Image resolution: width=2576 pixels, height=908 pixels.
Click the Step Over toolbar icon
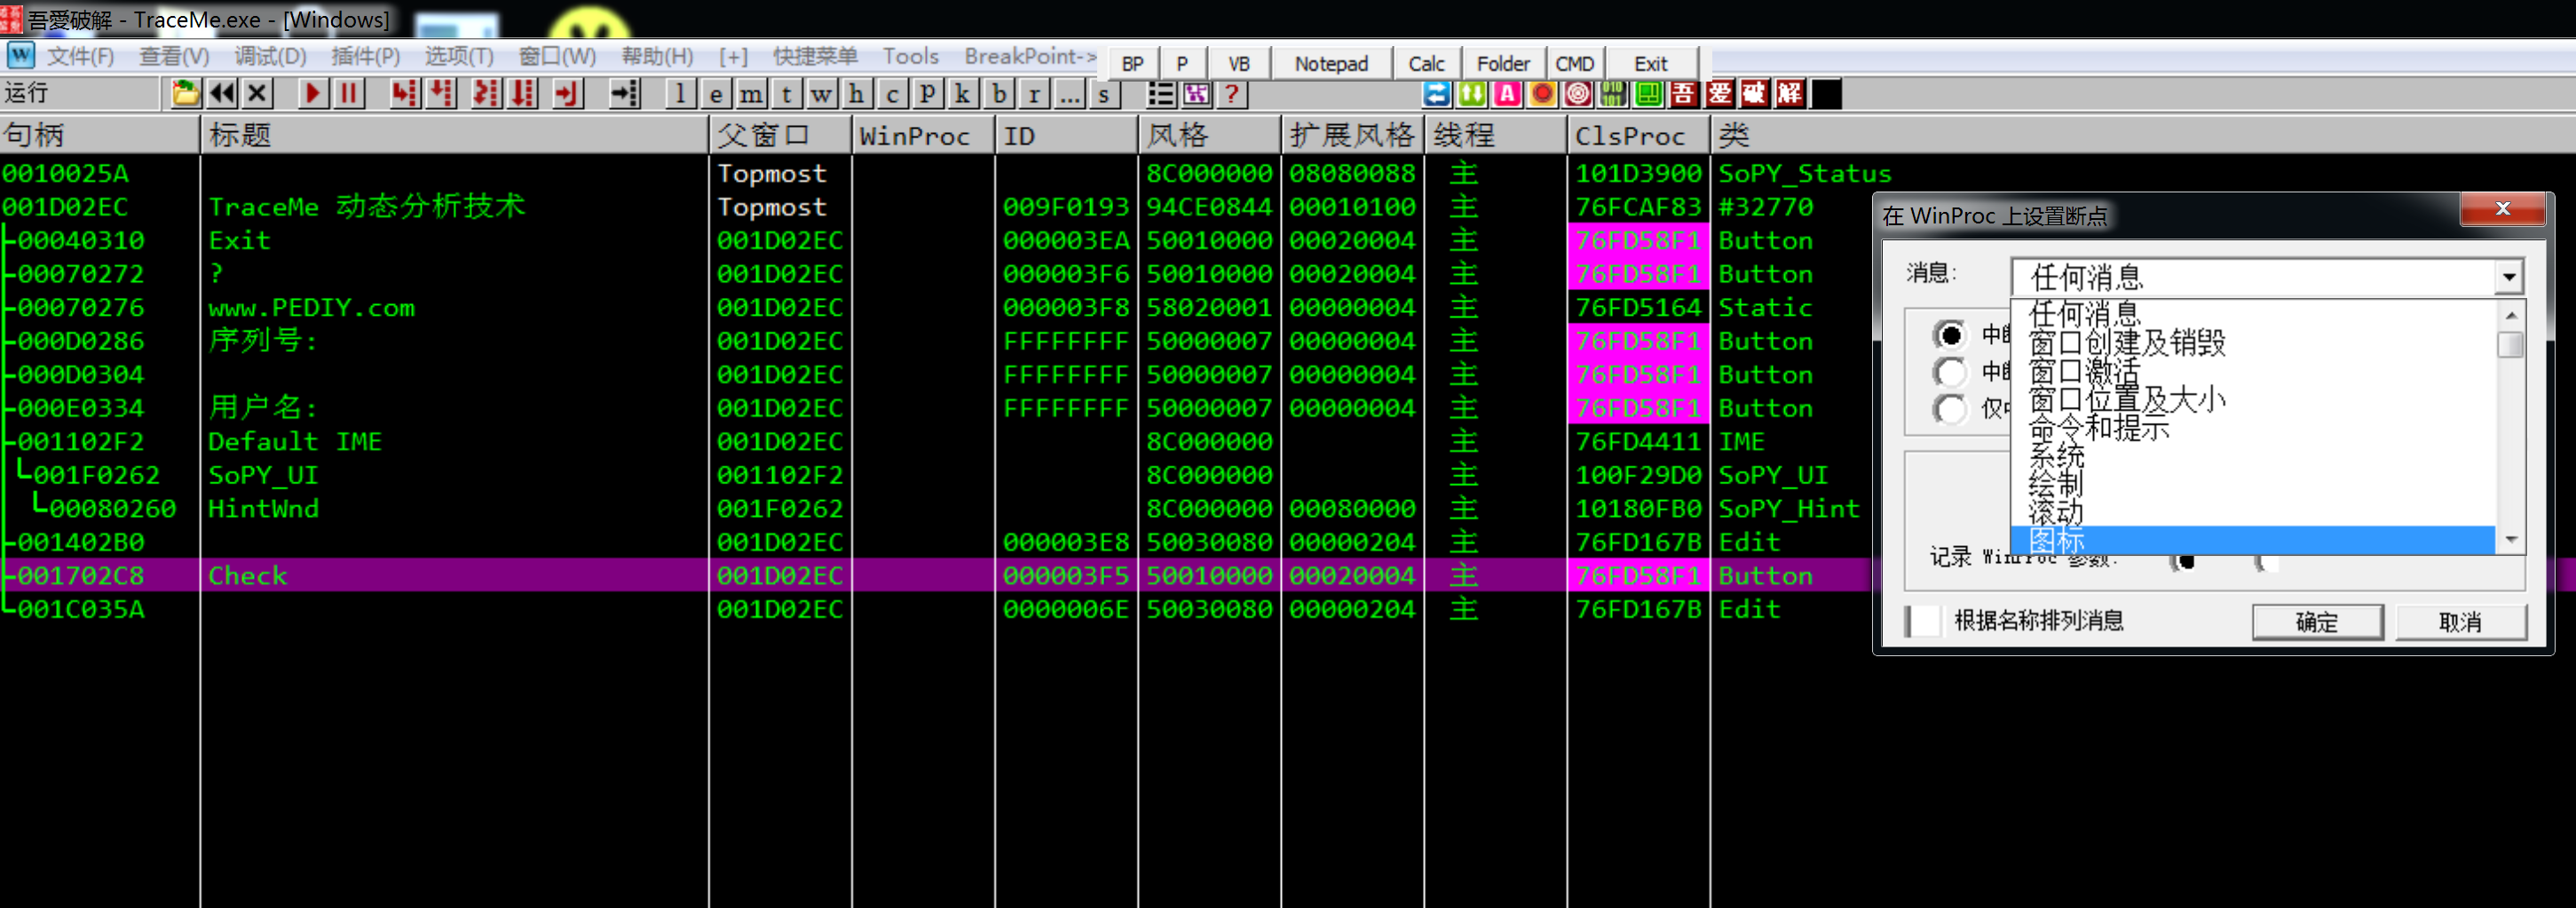441,94
